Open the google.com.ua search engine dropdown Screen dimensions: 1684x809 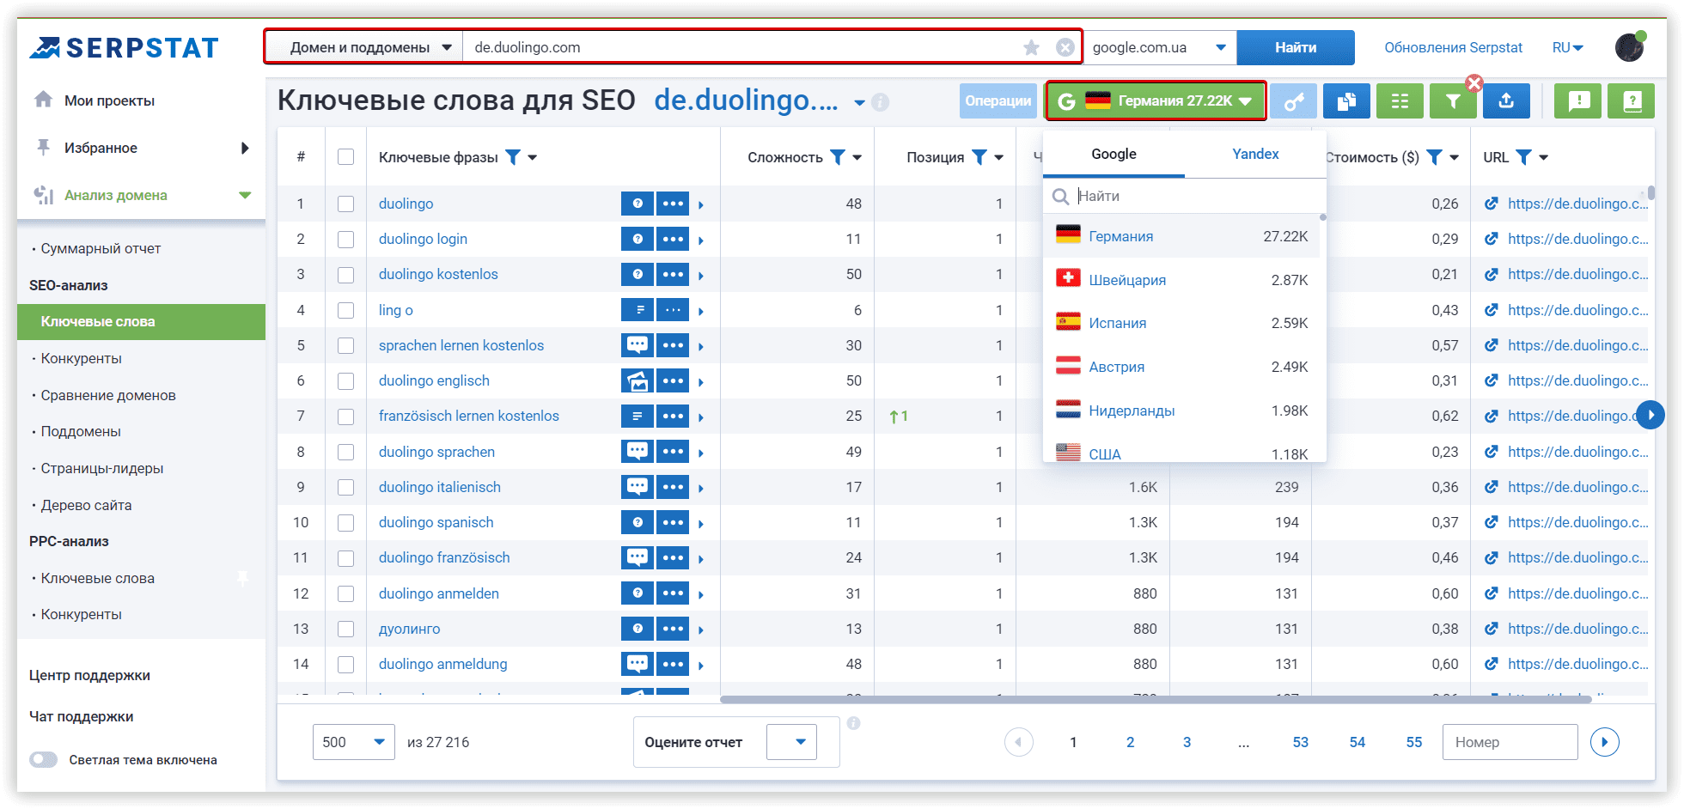pyautogui.click(x=1159, y=47)
